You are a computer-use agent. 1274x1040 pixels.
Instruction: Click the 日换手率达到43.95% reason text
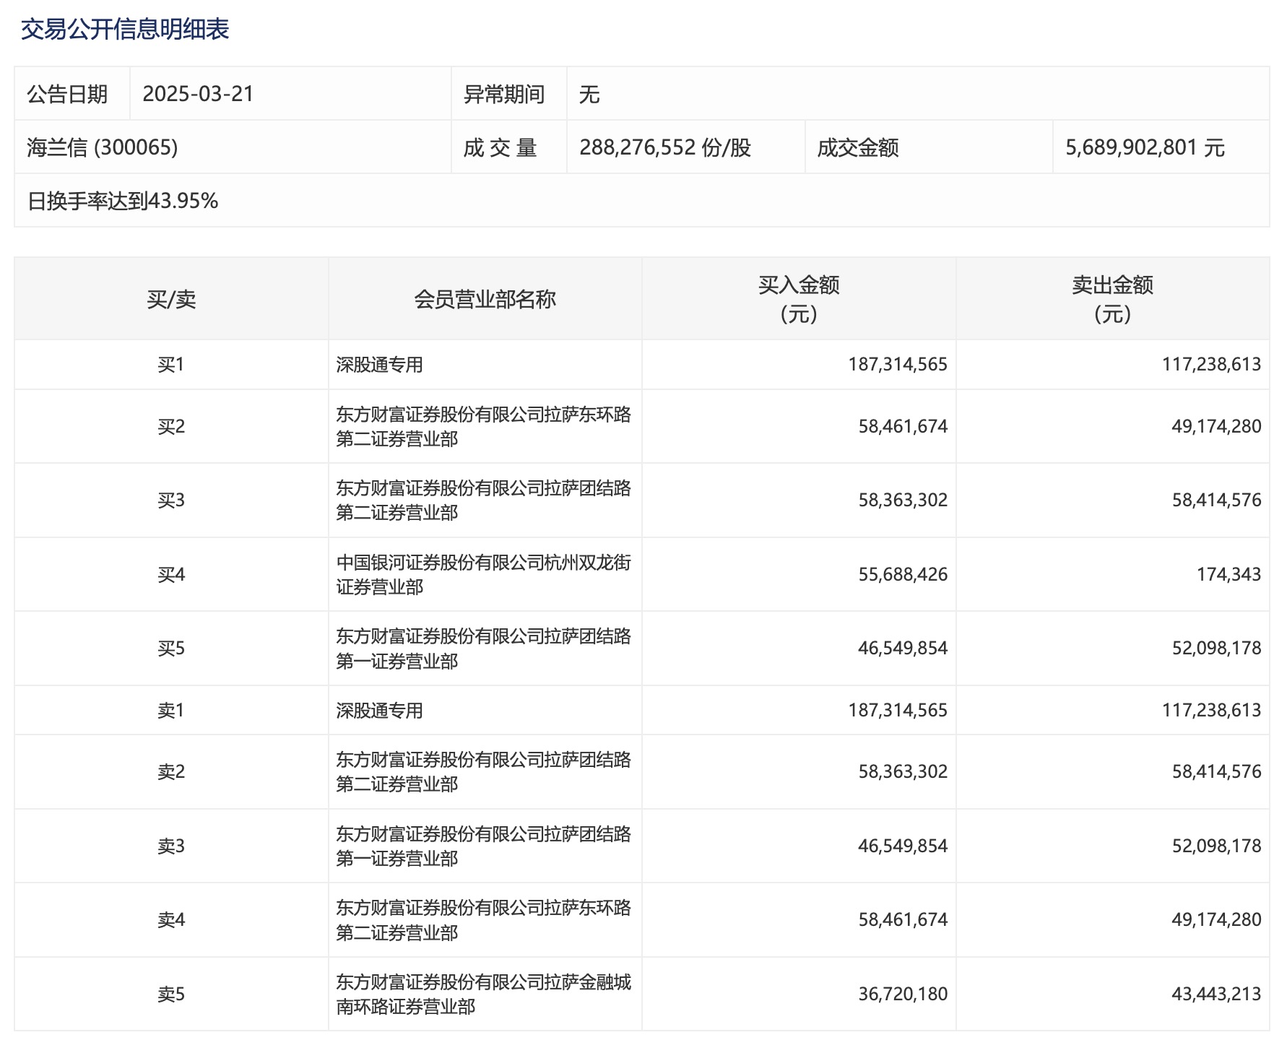tap(123, 201)
